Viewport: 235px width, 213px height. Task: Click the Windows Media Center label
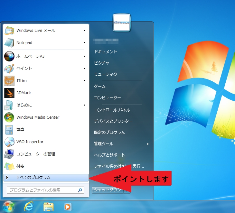click(38, 117)
